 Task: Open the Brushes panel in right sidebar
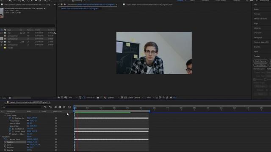(x=257, y=47)
